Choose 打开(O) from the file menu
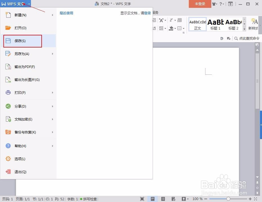The width and height of the screenshot is (262, 202). (x=28, y=28)
